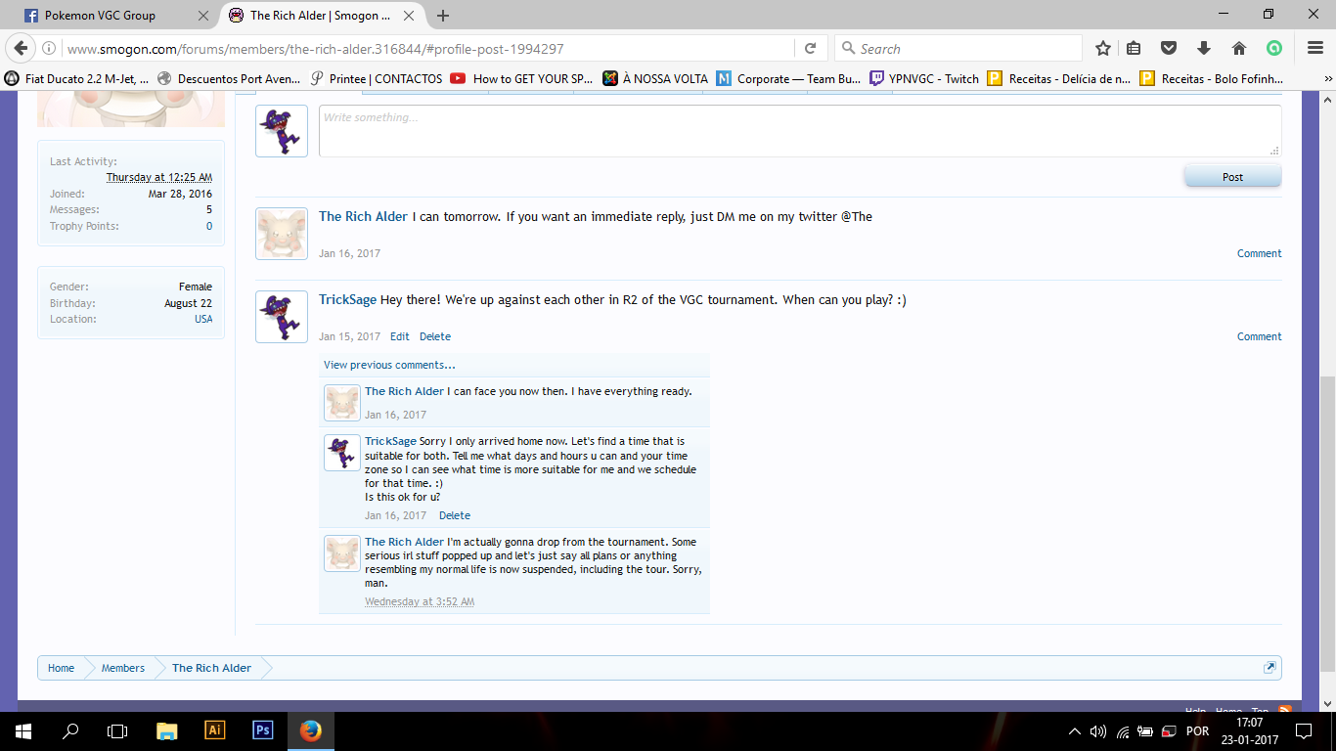
Task: Show hidden system tray icons
Action: pos(1075,731)
